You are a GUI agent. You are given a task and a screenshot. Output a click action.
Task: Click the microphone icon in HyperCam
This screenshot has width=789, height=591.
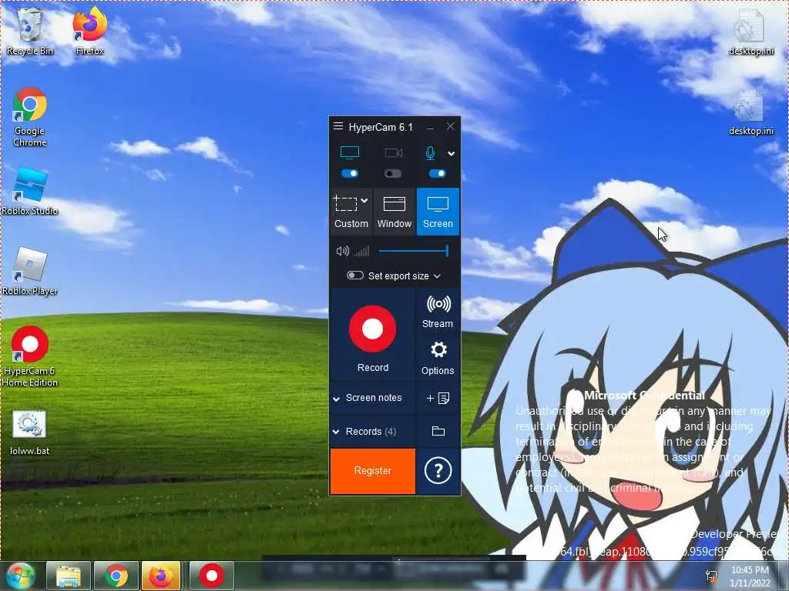(430, 153)
